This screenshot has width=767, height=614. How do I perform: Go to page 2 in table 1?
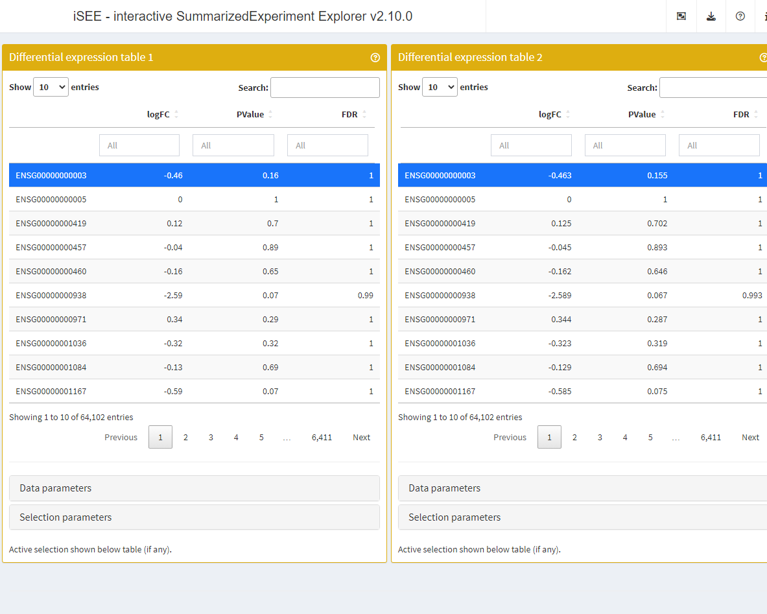coord(185,437)
